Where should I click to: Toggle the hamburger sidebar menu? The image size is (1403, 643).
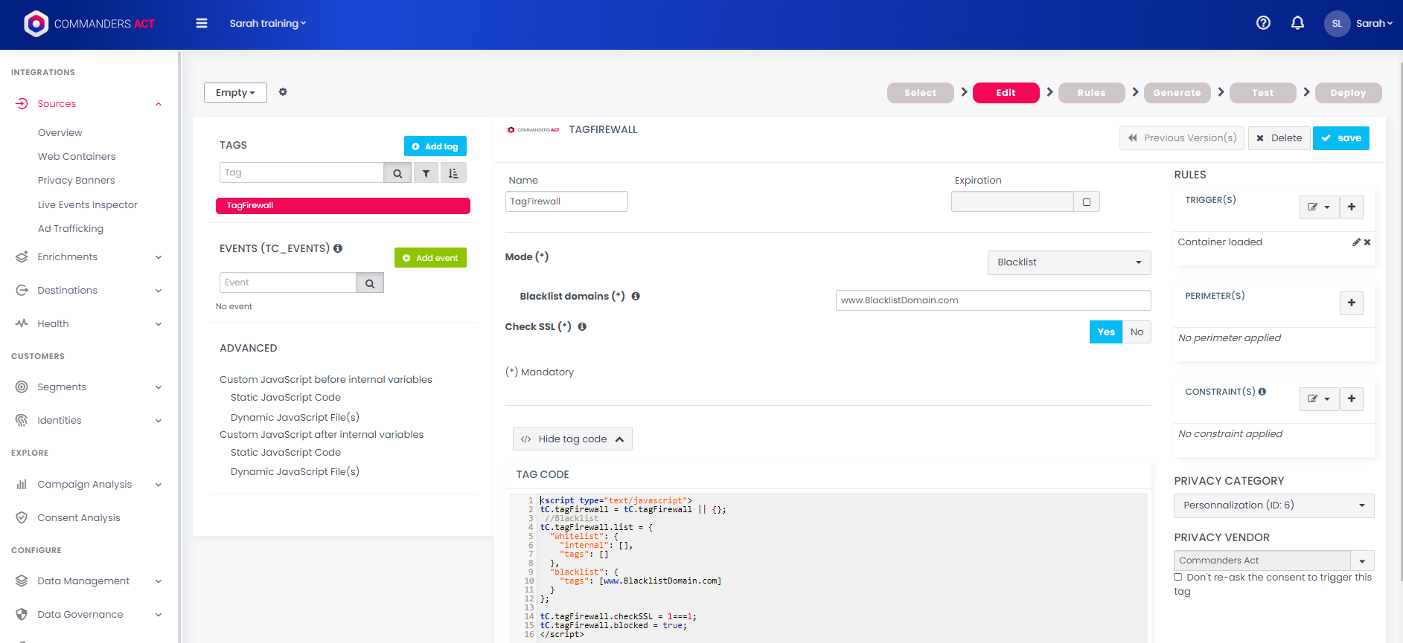pyautogui.click(x=202, y=23)
